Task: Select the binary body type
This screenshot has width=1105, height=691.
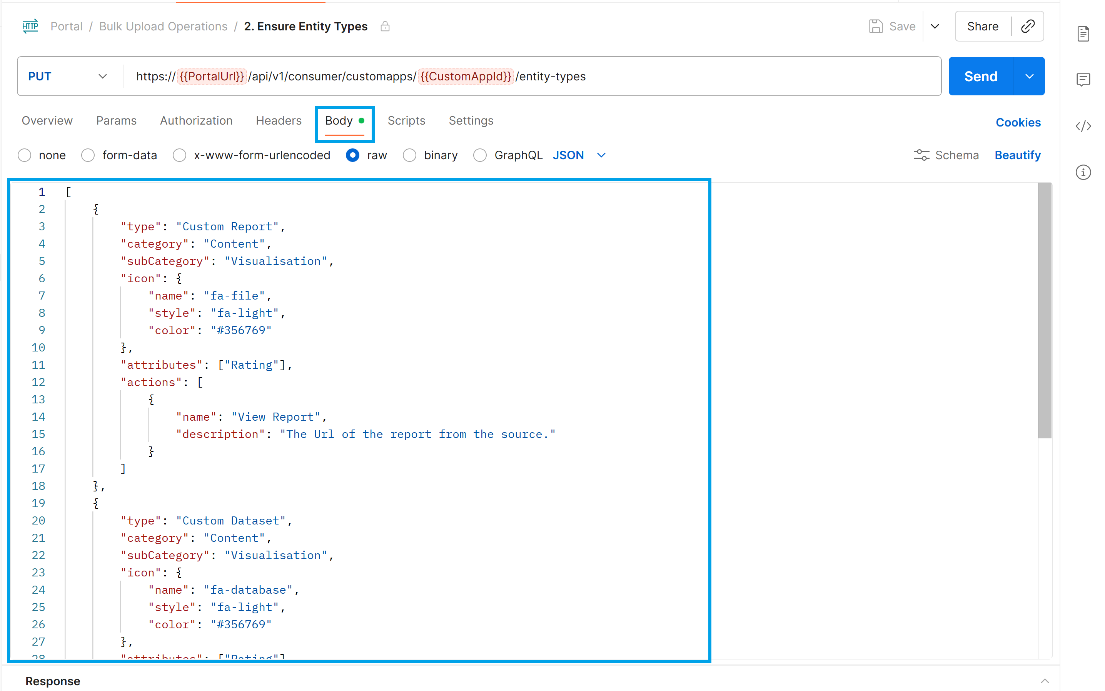Action: [x=409, y=155]
